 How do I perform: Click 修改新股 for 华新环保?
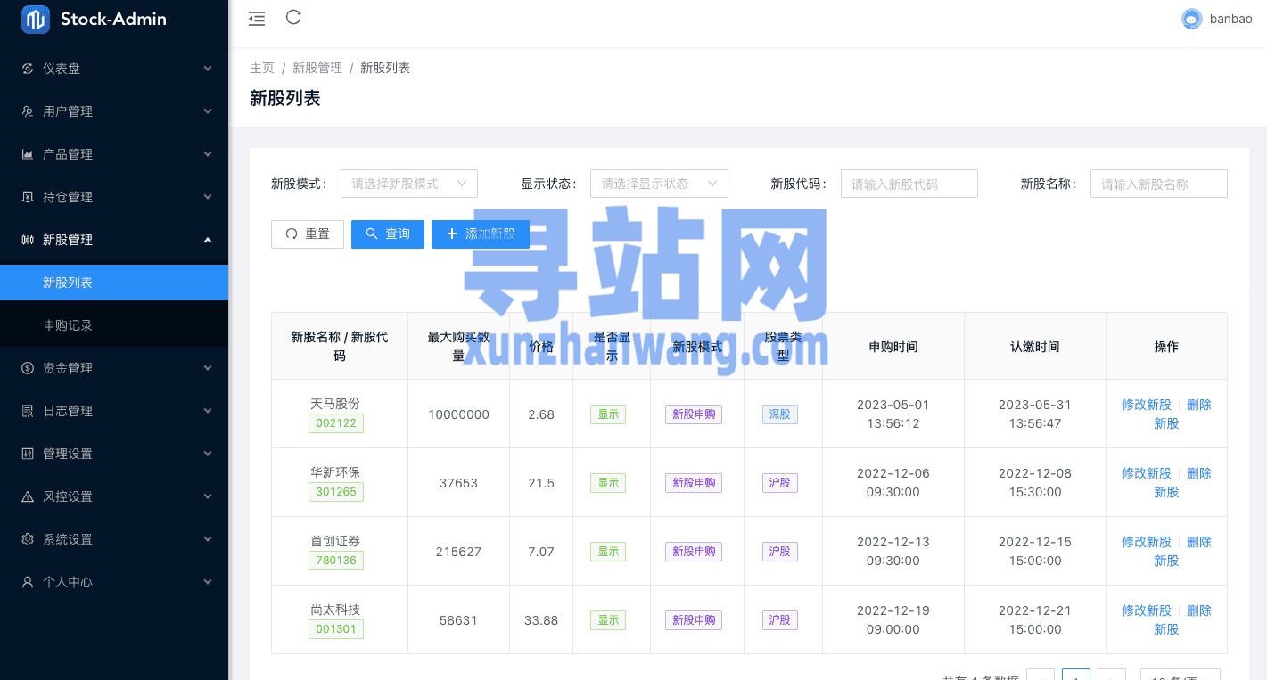click(1147, 473)
